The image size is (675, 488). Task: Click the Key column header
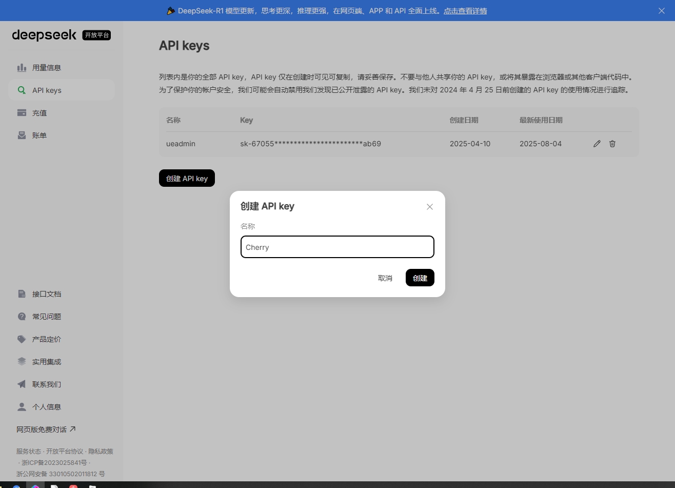pyautogui.click(x=247, y=120)
